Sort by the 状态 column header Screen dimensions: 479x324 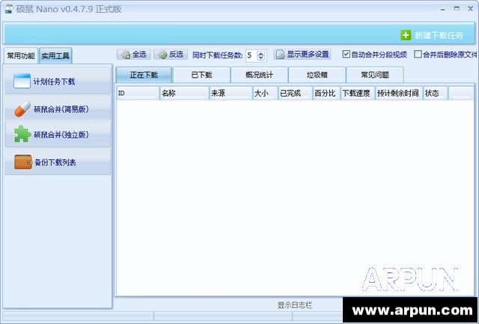coord(436,93)
